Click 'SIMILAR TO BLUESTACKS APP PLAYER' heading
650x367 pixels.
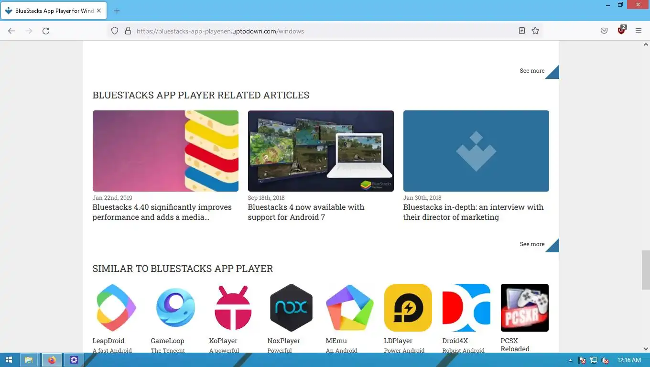point(183,269)
